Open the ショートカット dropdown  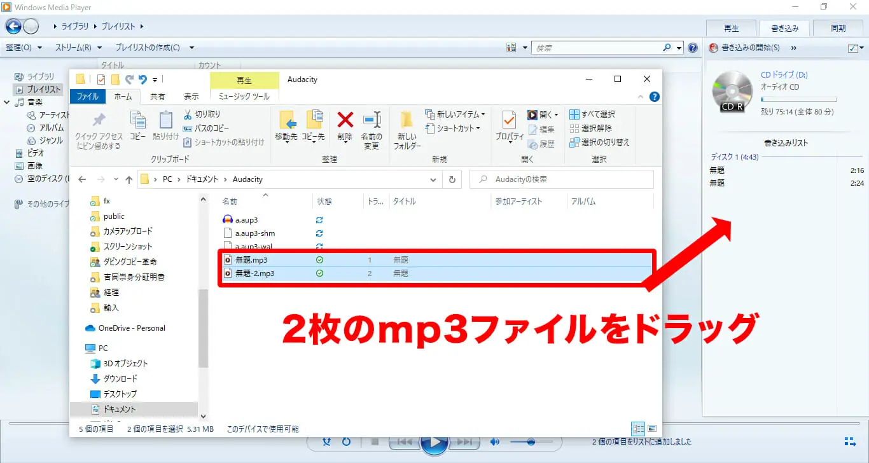[452, 128]
